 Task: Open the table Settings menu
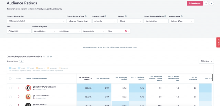coord(206,61)
